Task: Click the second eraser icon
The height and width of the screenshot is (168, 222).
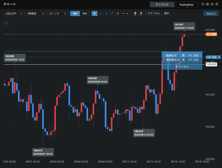Action: pyautogui.click(x=141, y=13)
